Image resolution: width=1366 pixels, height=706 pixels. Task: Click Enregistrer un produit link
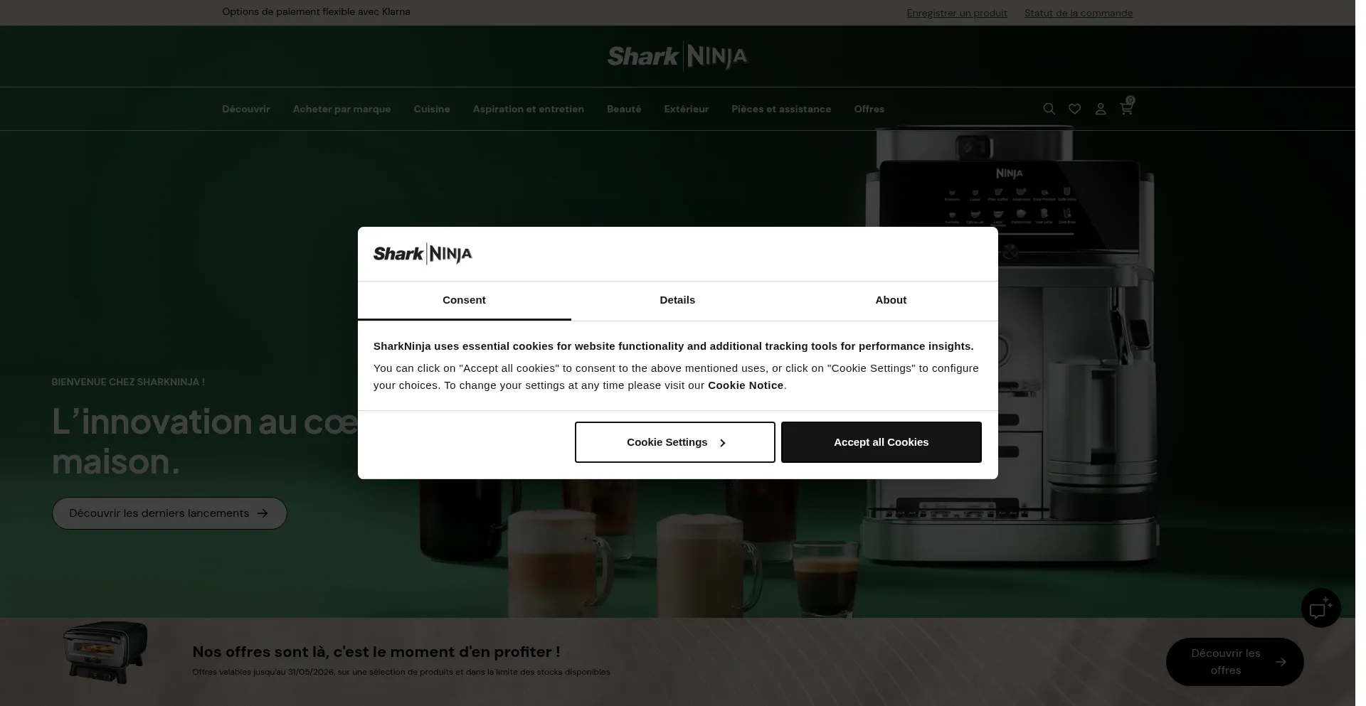coord(956,13)
